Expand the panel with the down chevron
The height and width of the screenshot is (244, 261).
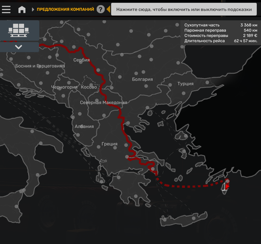click(19, 47)
